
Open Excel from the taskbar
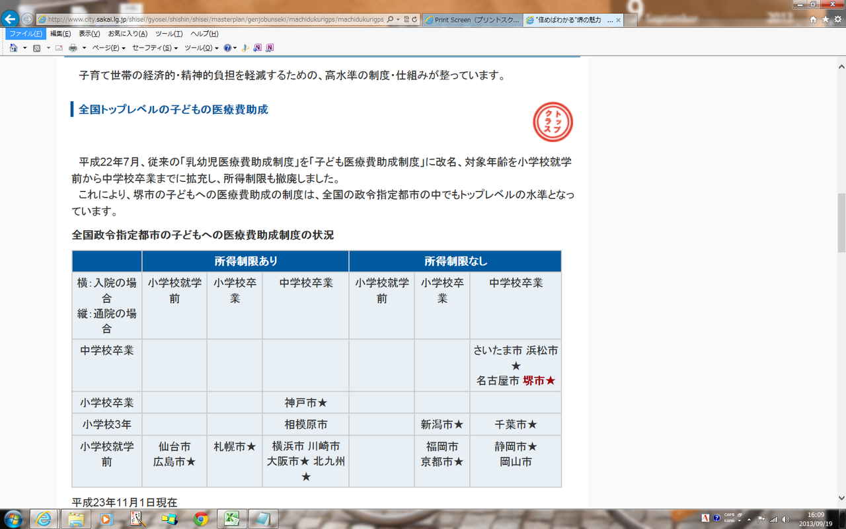(232, 519)
